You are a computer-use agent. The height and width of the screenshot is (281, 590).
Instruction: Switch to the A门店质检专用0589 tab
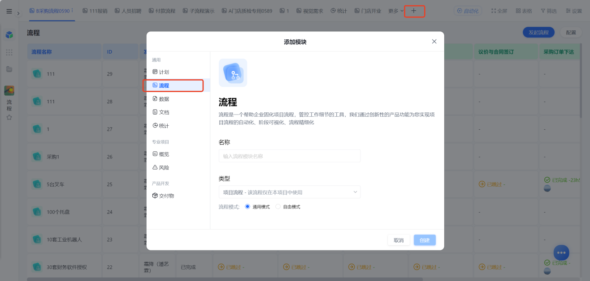pos(247,11)
